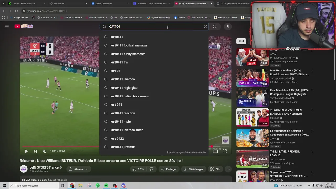This screenshot has width=336, height=189.
Task: Go back in browser history
Action: tap(4, 11)
